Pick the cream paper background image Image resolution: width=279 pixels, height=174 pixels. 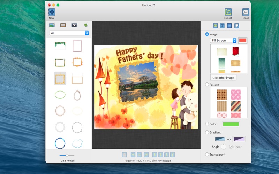(222, 52)
